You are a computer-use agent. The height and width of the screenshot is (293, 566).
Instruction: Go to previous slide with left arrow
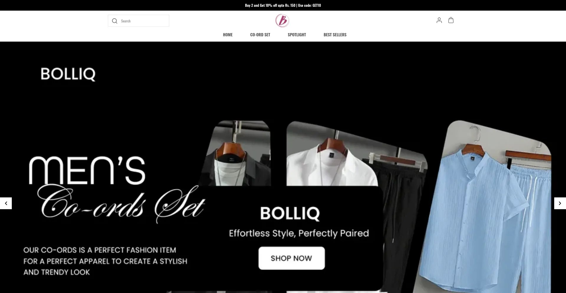6,203
